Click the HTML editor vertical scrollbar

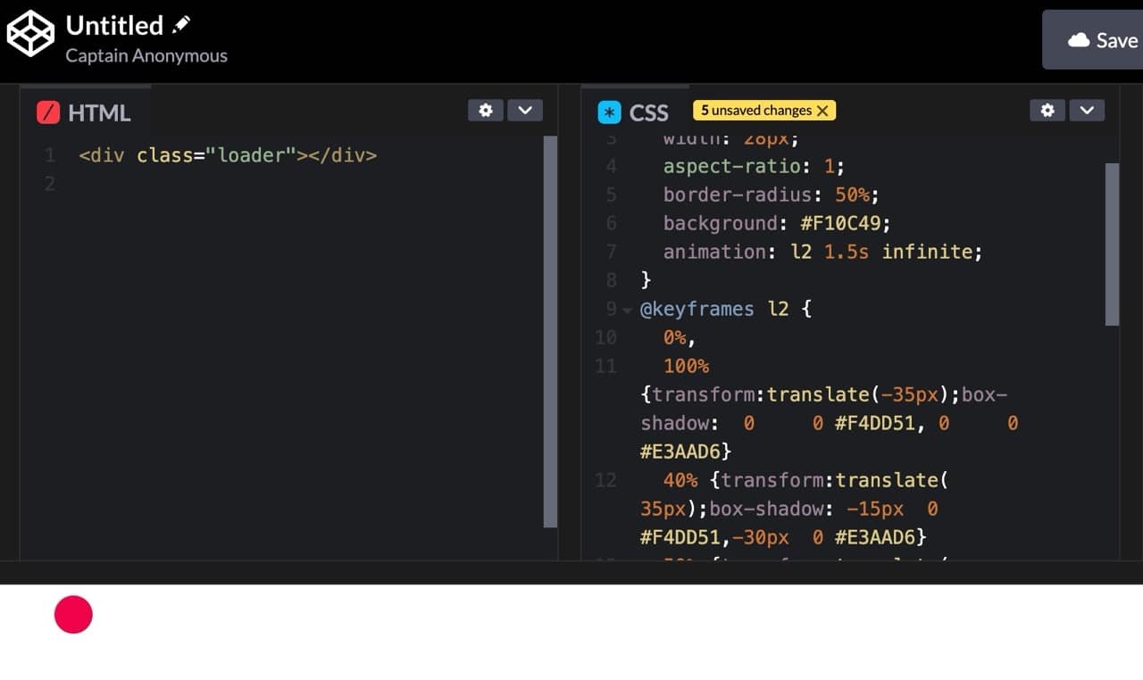550,331
